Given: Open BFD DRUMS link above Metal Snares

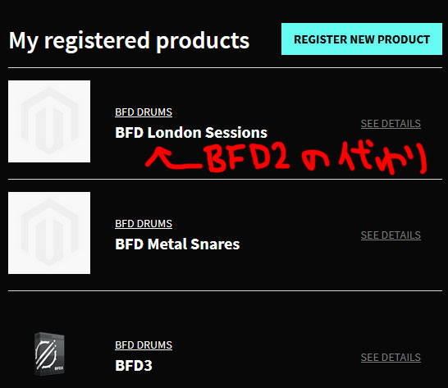Looking at the screenshot, I should [x=144, y=223].
